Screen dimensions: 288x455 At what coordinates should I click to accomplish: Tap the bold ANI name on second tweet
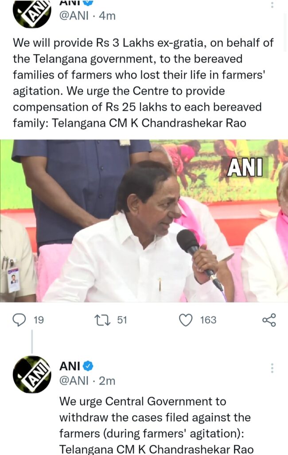[x=70, y=366]
